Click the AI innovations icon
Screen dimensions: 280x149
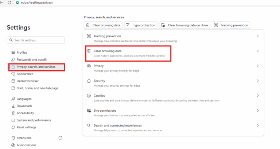(13, 145)
